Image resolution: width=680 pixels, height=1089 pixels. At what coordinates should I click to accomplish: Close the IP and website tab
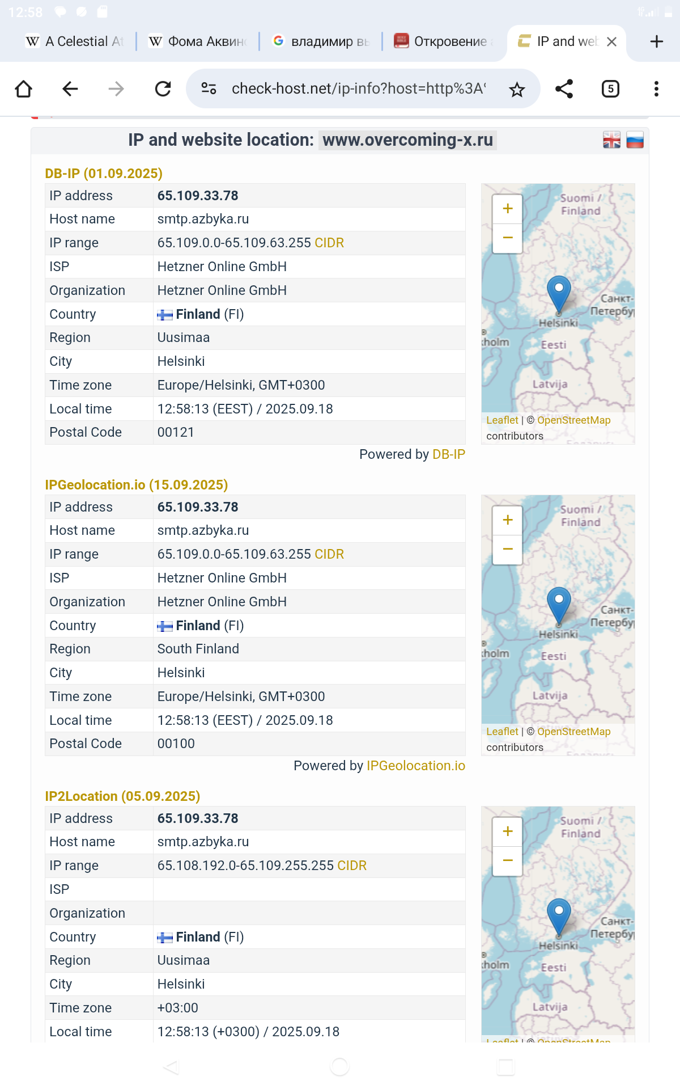611,42
